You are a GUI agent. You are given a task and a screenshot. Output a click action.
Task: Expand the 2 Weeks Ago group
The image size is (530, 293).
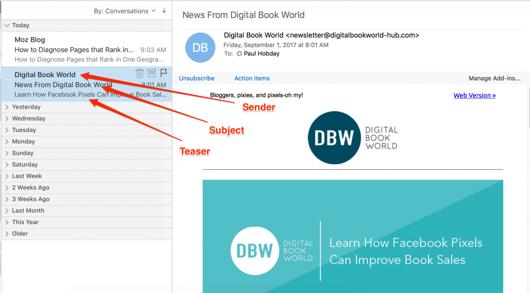(7, 187)
